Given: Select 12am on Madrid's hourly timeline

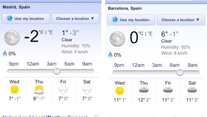Looking at the screenshot, I should click(33, 64).
